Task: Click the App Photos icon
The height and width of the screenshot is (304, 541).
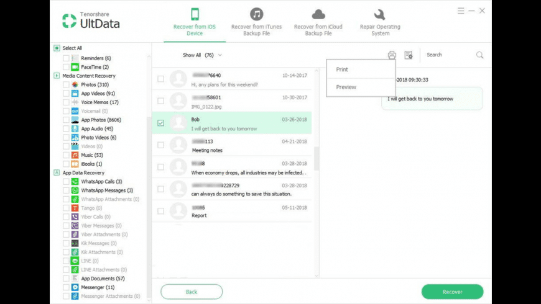Action: [x=75, y=120]
